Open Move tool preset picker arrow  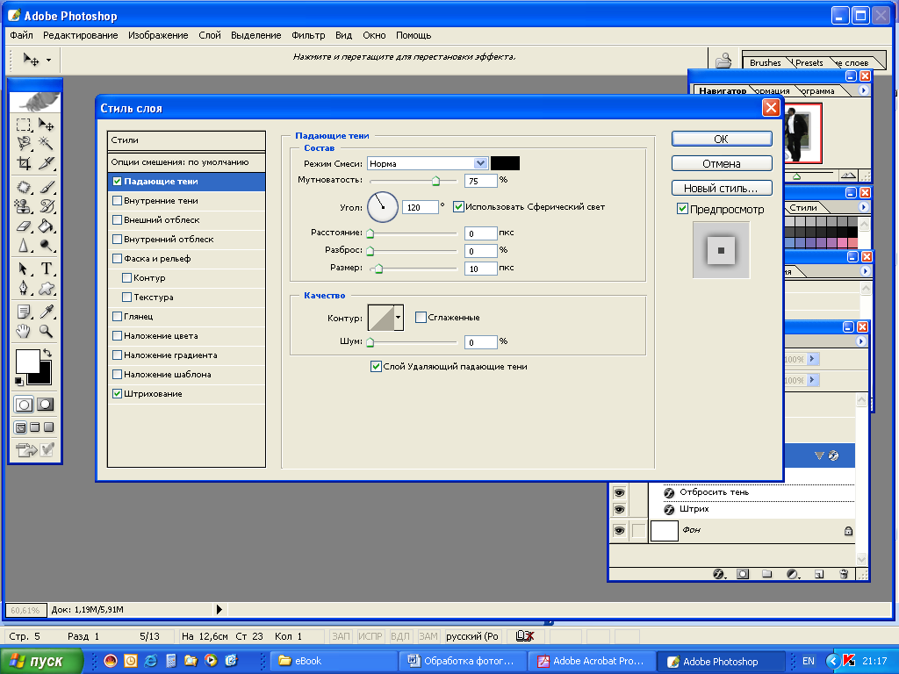pyautogui.click(x=49, y=61)
